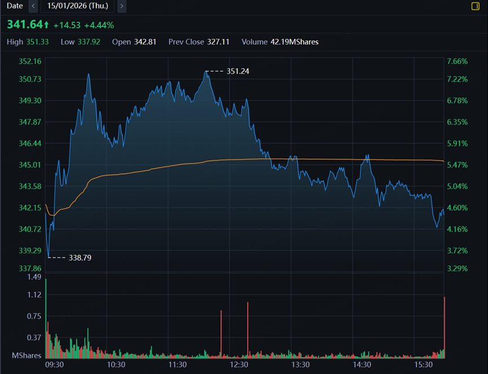
Task: Go to the previous trading date
Action: 33,6
